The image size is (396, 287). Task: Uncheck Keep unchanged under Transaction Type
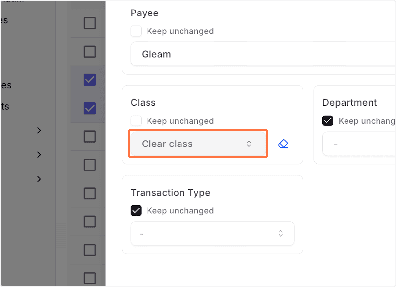click(136, 211)
